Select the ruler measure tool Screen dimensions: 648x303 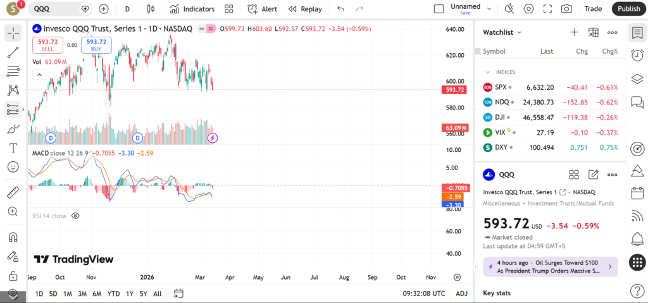pyautogui.click(x=13, y=192)
